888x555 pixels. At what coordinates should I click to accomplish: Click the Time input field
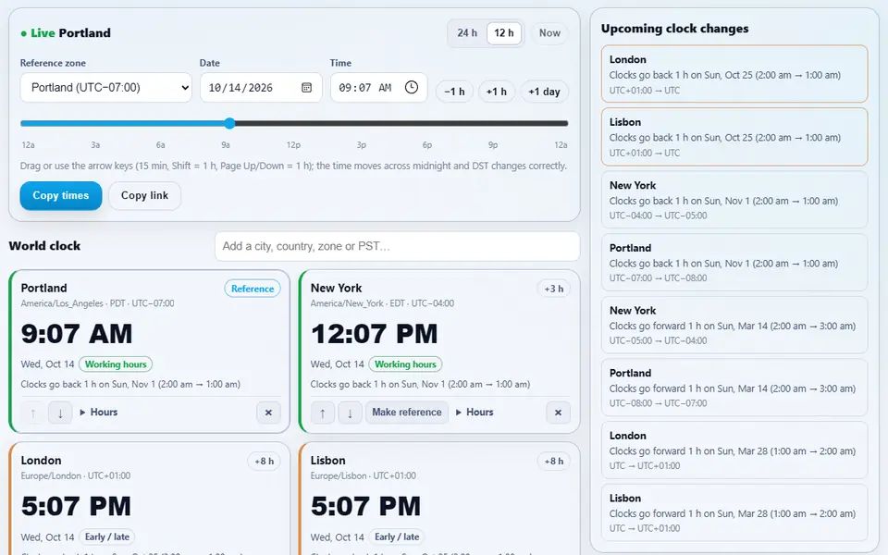click(378, 87)
